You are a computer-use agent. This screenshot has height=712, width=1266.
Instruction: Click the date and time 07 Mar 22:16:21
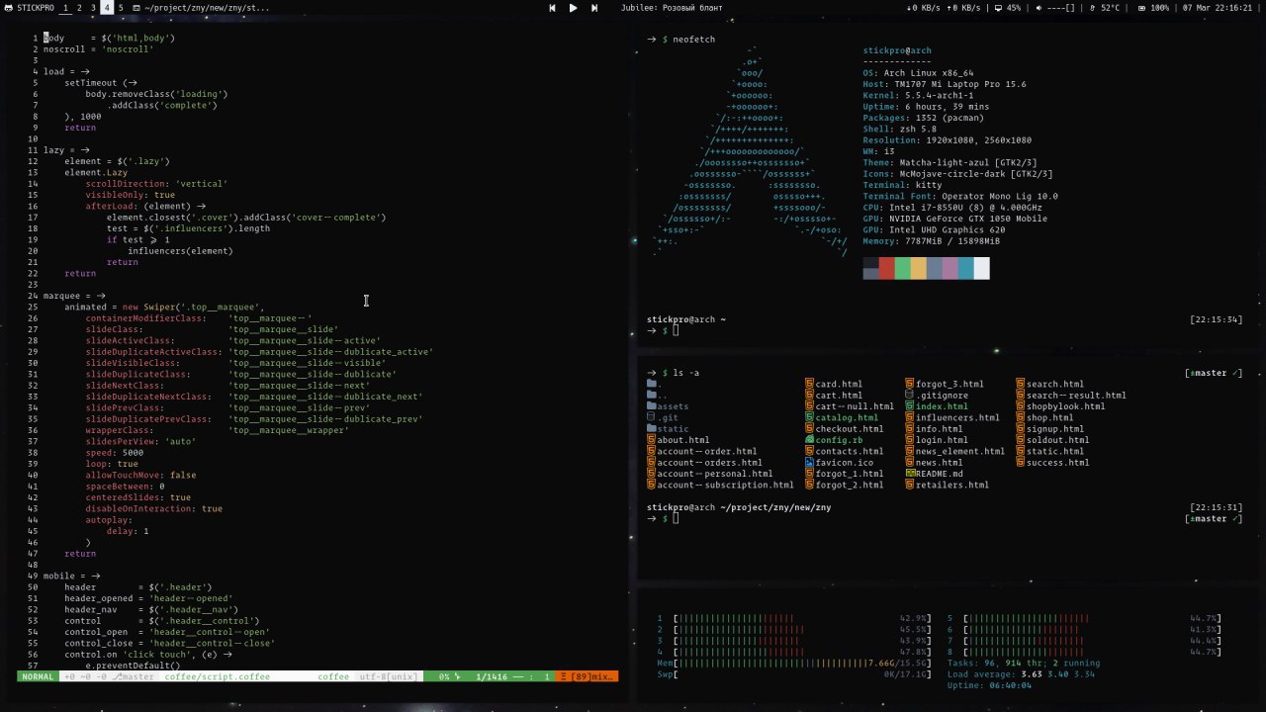1218,8
